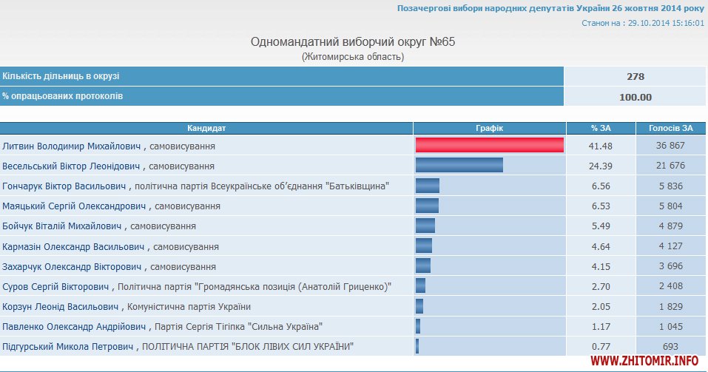Select candidate Литвин Володимир Михайлович

(72, 146)
